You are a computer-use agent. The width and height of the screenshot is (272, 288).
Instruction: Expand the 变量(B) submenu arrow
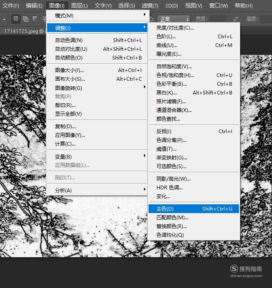click(145, 156)
